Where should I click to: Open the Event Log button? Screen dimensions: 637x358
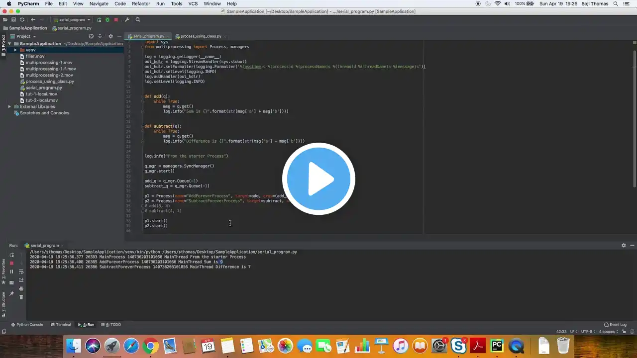click(615, 325)
